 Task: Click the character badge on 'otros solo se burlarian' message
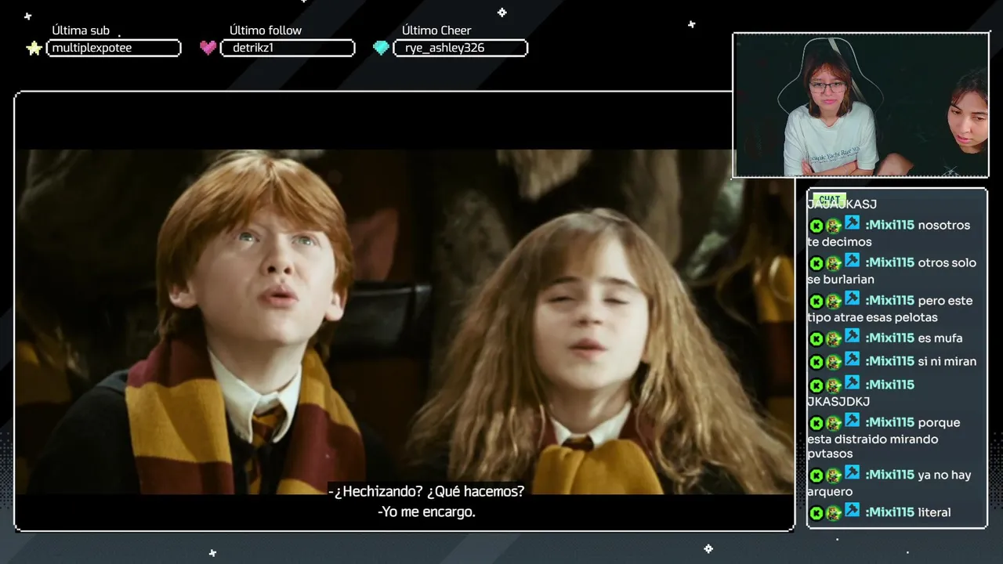coord(834,263)
